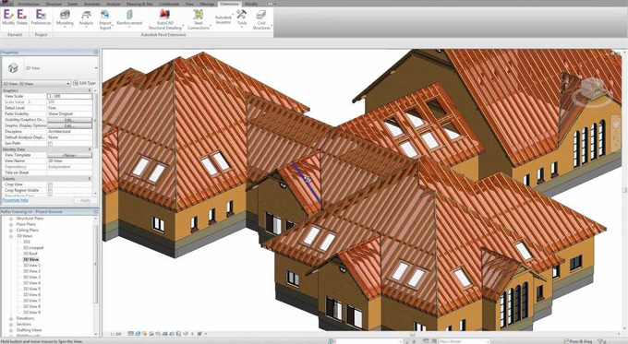The image size is (628, 344).
Task: Select 3D View 1 in Project Browser
Action: (x=31, y=266)
